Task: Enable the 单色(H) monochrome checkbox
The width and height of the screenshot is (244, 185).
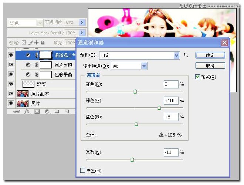Action: pyautogui.click(x=82, y=170)
